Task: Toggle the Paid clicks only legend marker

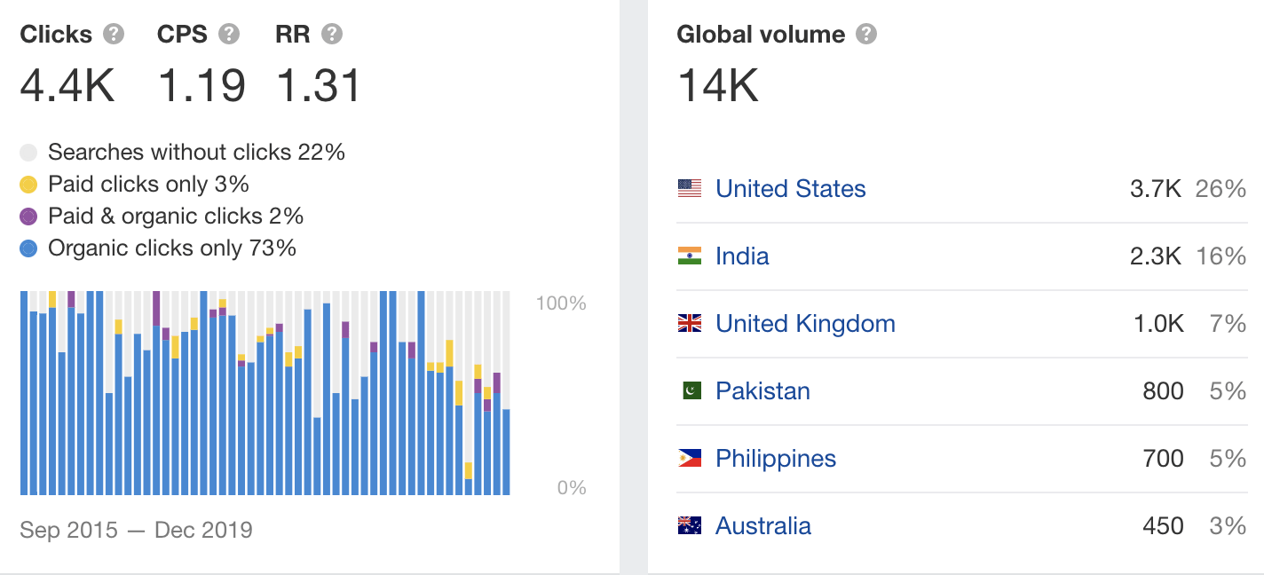Action: click(x=28, y=184)
